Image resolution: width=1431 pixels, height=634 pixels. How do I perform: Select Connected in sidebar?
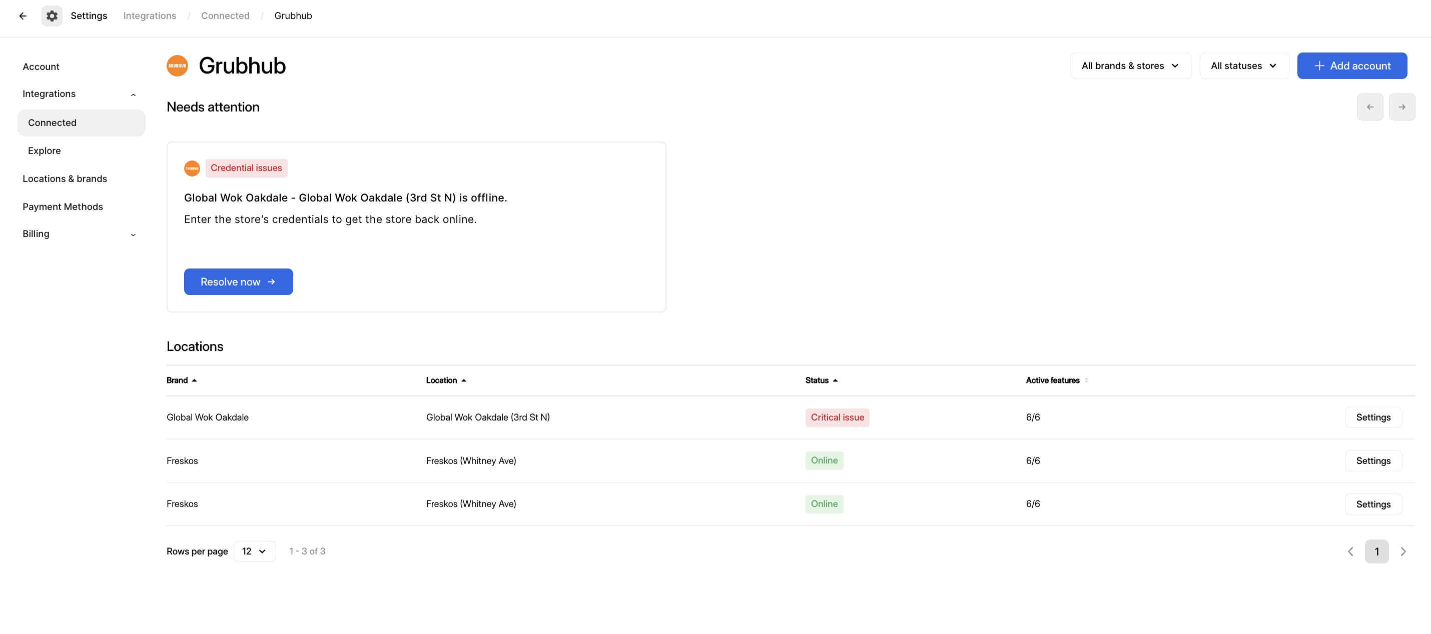pos(81,122)
